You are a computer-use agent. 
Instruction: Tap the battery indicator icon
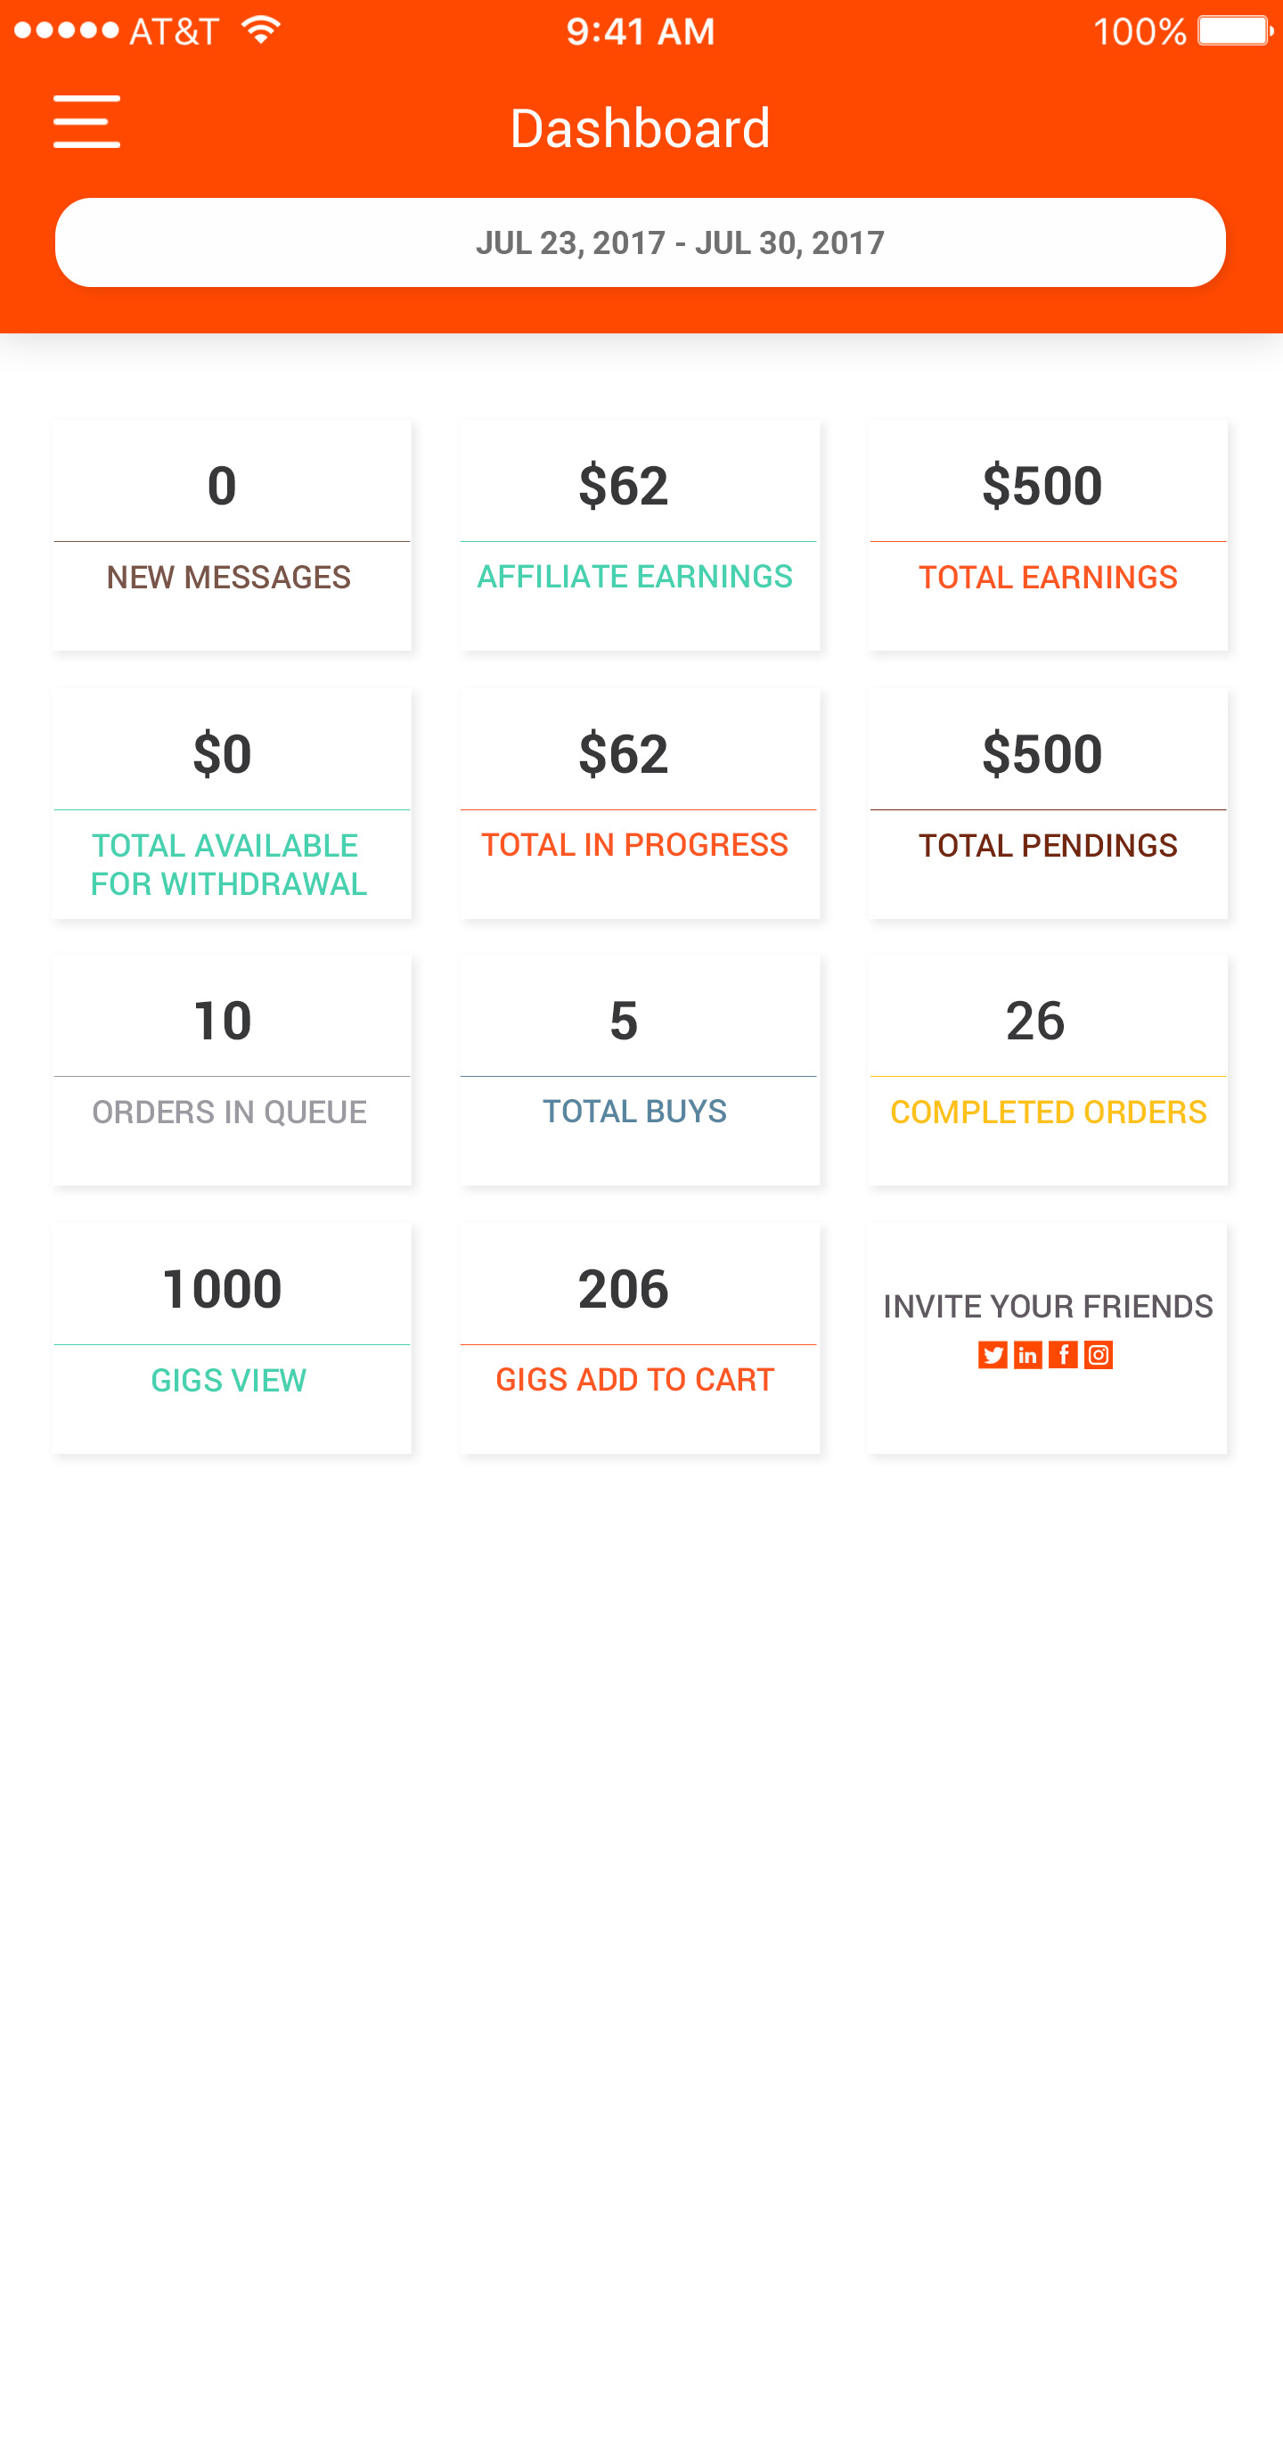1234,30
